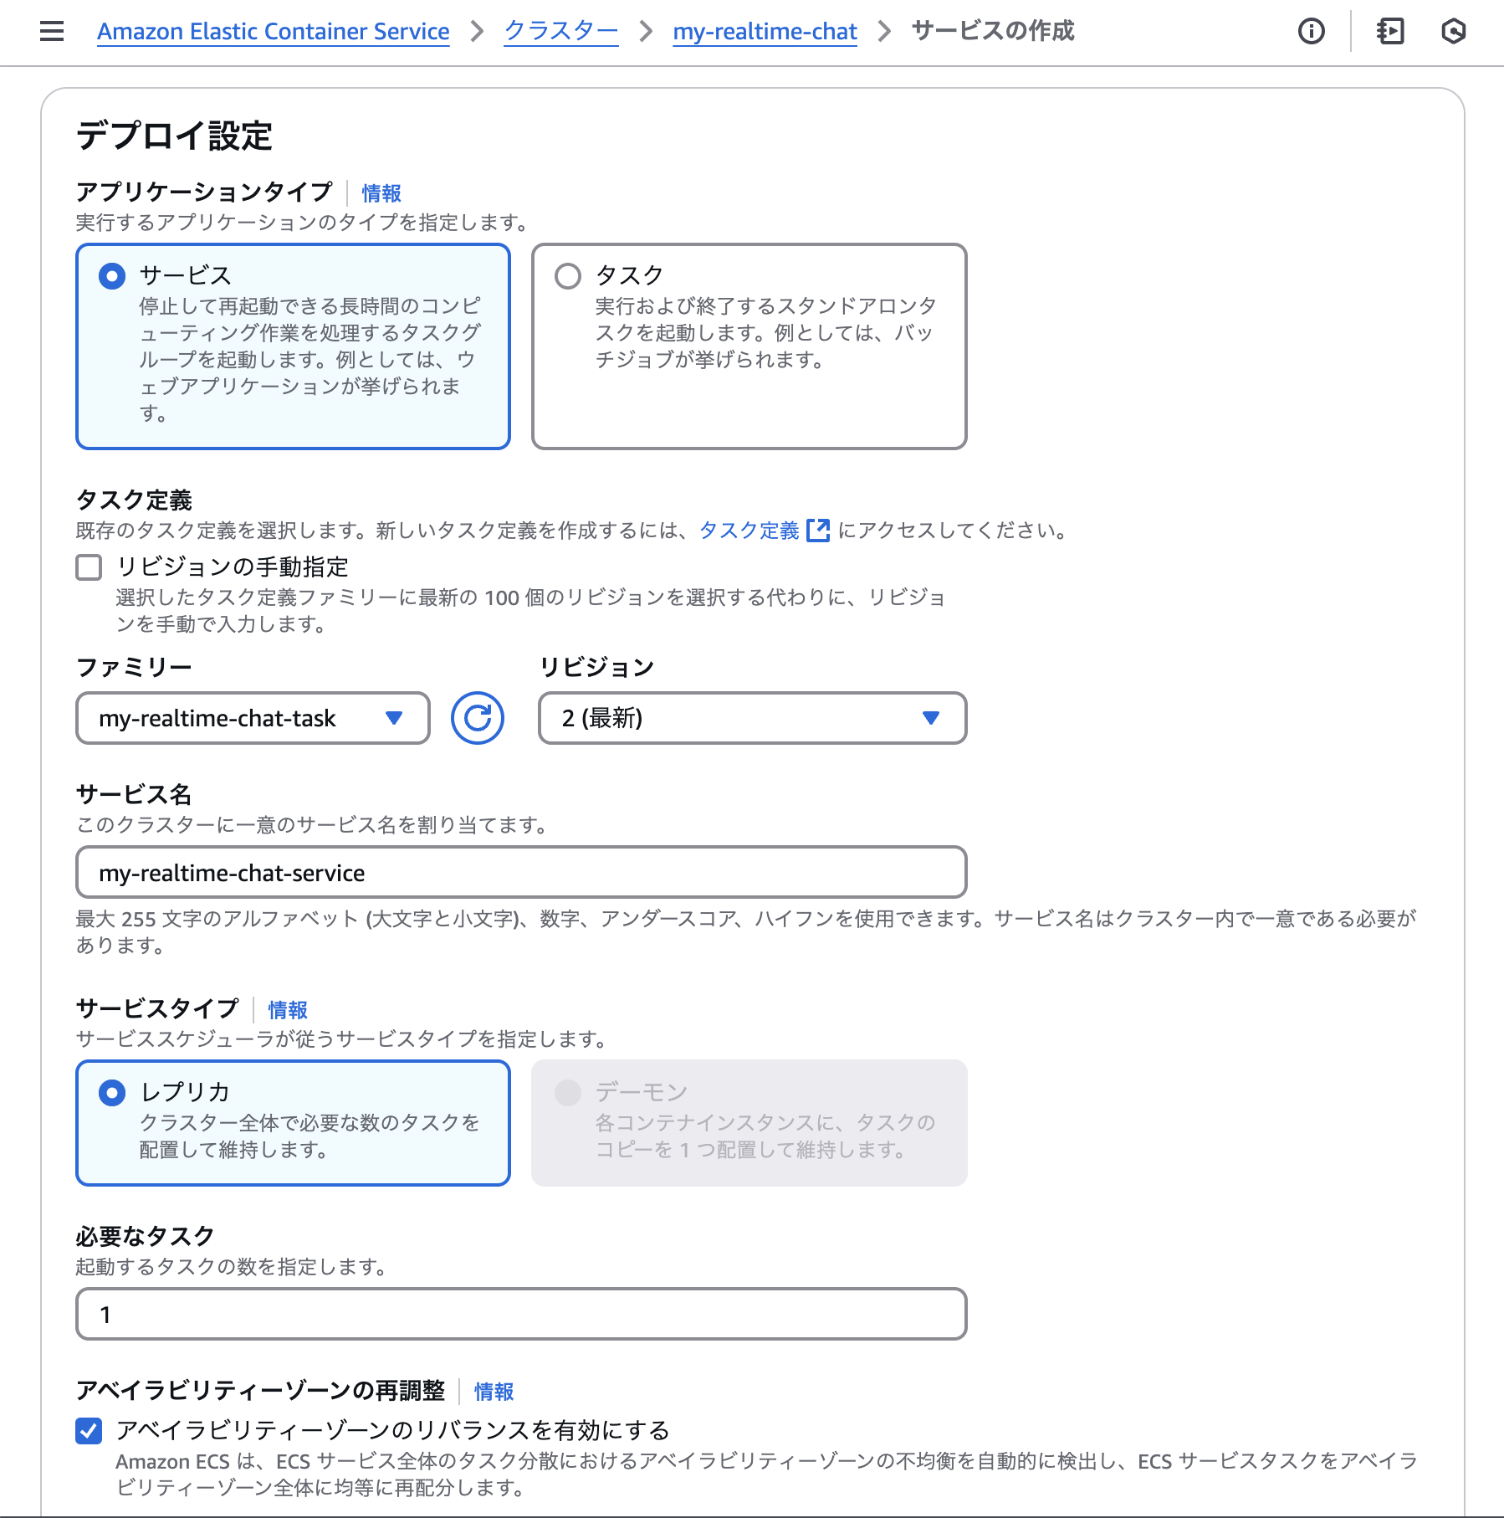The width and height of the screenshot is (1504, 1518).
Task: Uncheck アベイラビリティーゾーンのリバランスを有効にする
Action: (x=89, y=1431)
